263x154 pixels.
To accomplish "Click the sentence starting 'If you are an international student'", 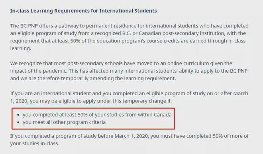I will (129, 97).
